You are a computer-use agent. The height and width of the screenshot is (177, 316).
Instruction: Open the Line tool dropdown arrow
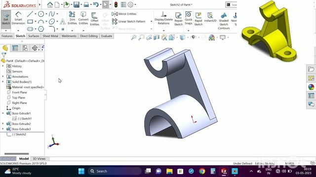click(36, 14)
